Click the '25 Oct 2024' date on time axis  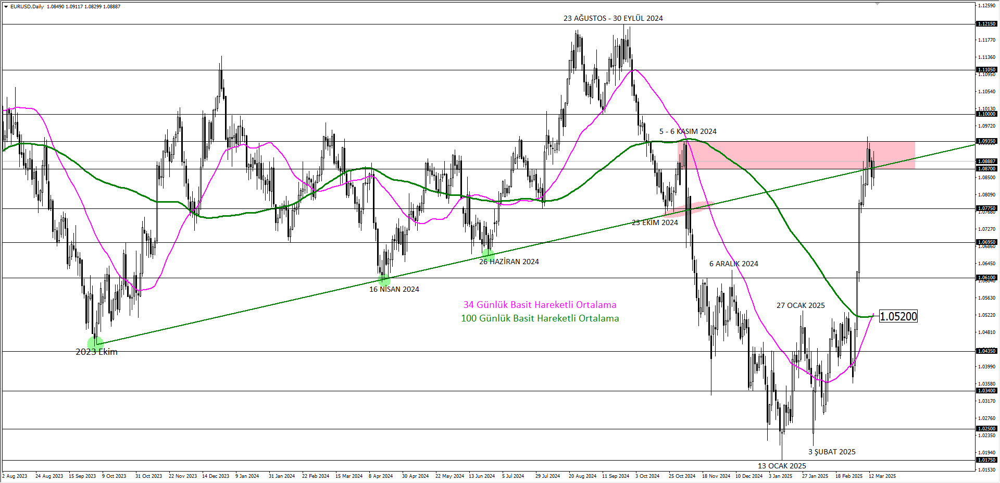pos(682,476)
